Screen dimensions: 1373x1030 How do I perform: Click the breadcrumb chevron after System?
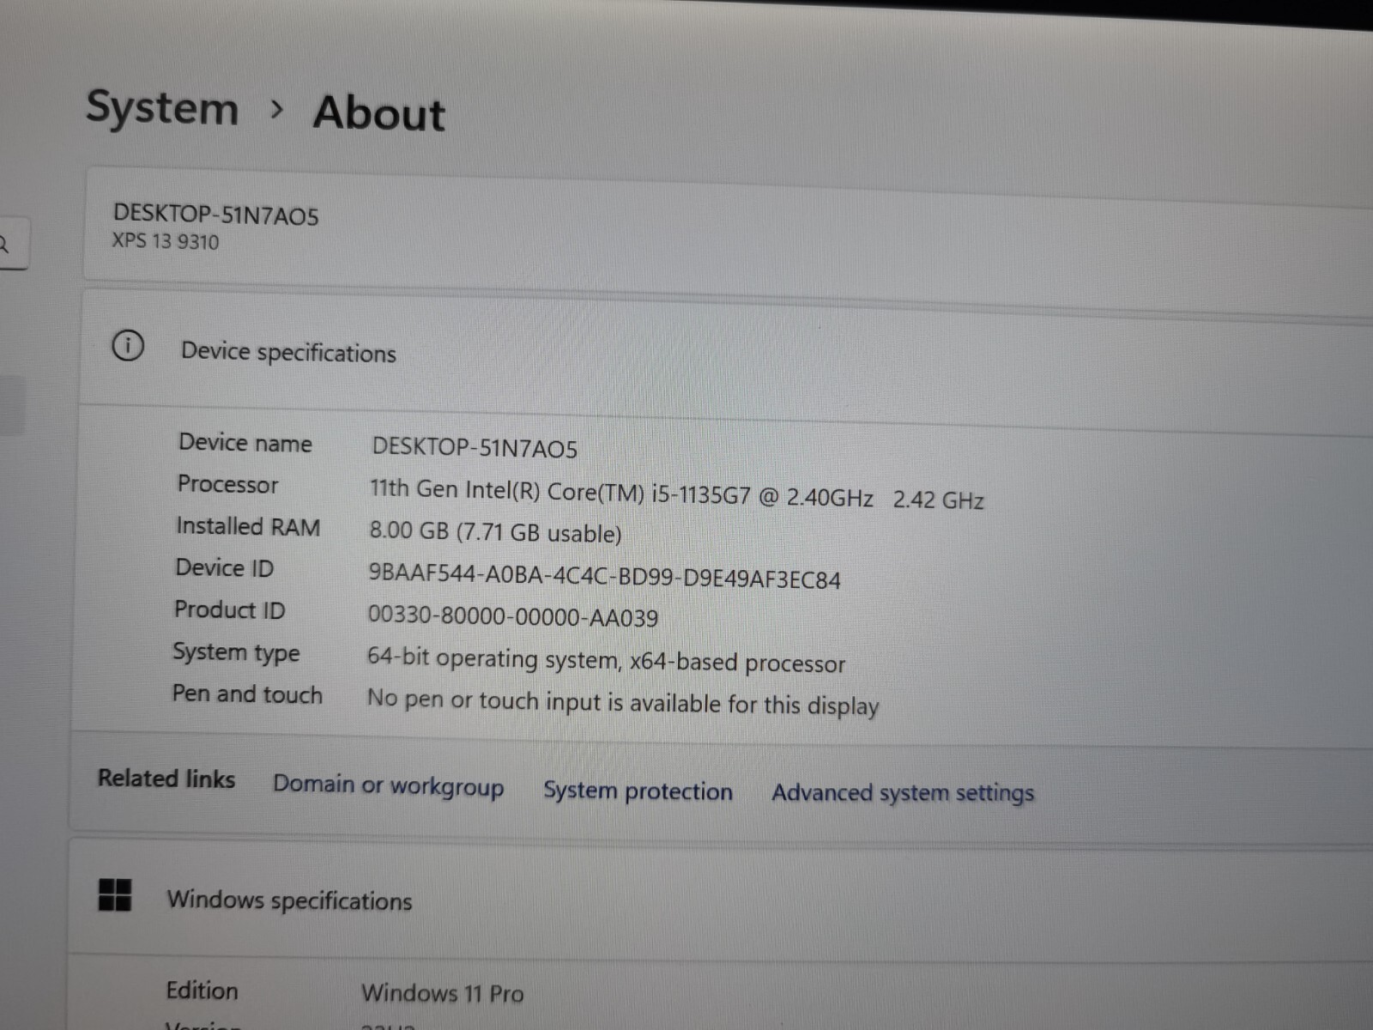(276, 109)
